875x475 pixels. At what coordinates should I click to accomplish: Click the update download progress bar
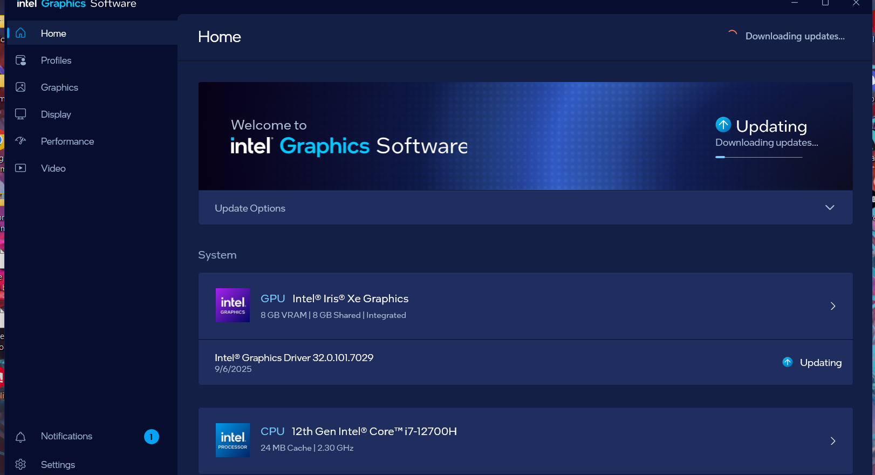758,157
